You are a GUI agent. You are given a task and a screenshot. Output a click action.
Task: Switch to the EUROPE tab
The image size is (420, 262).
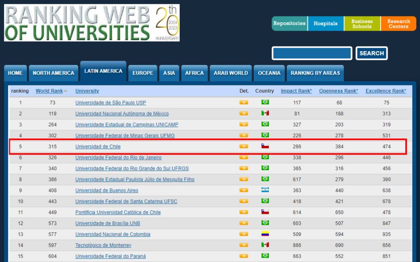point(142,73)
